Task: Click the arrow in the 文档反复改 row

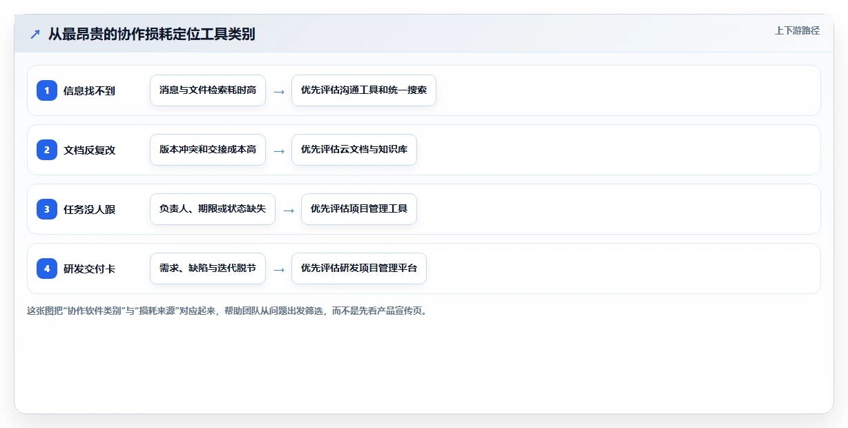Action: [x=279, y=150]
